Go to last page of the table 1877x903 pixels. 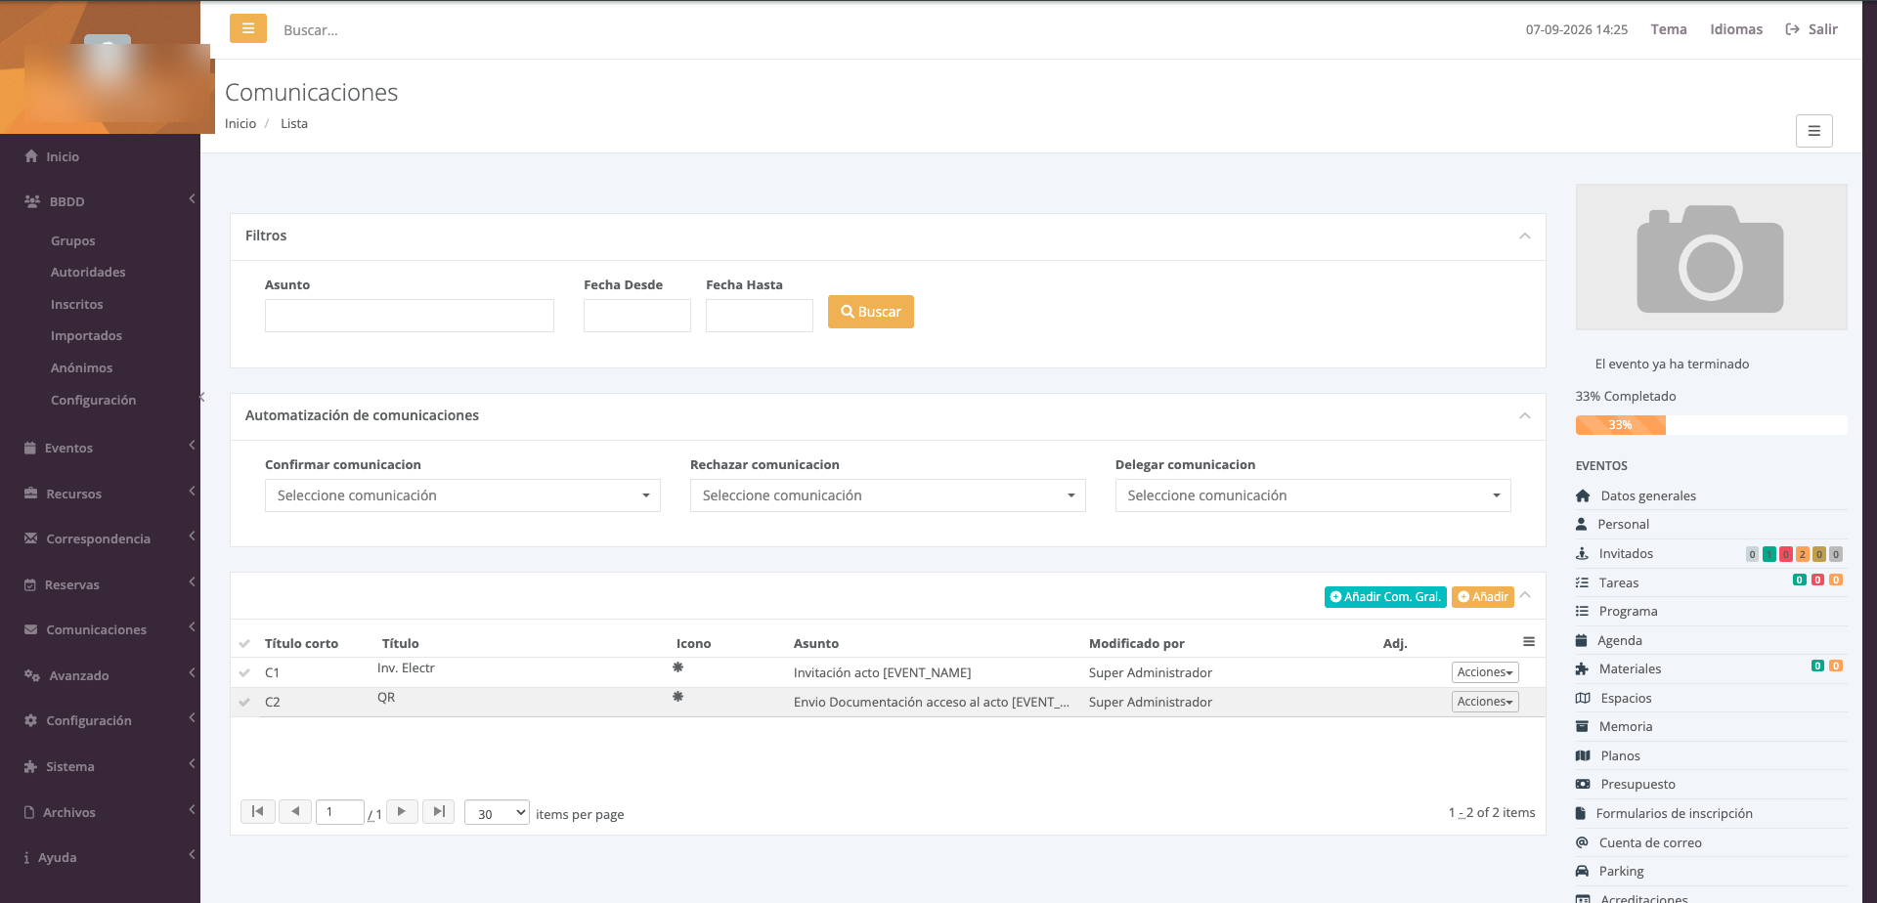[x=439, y=812]
